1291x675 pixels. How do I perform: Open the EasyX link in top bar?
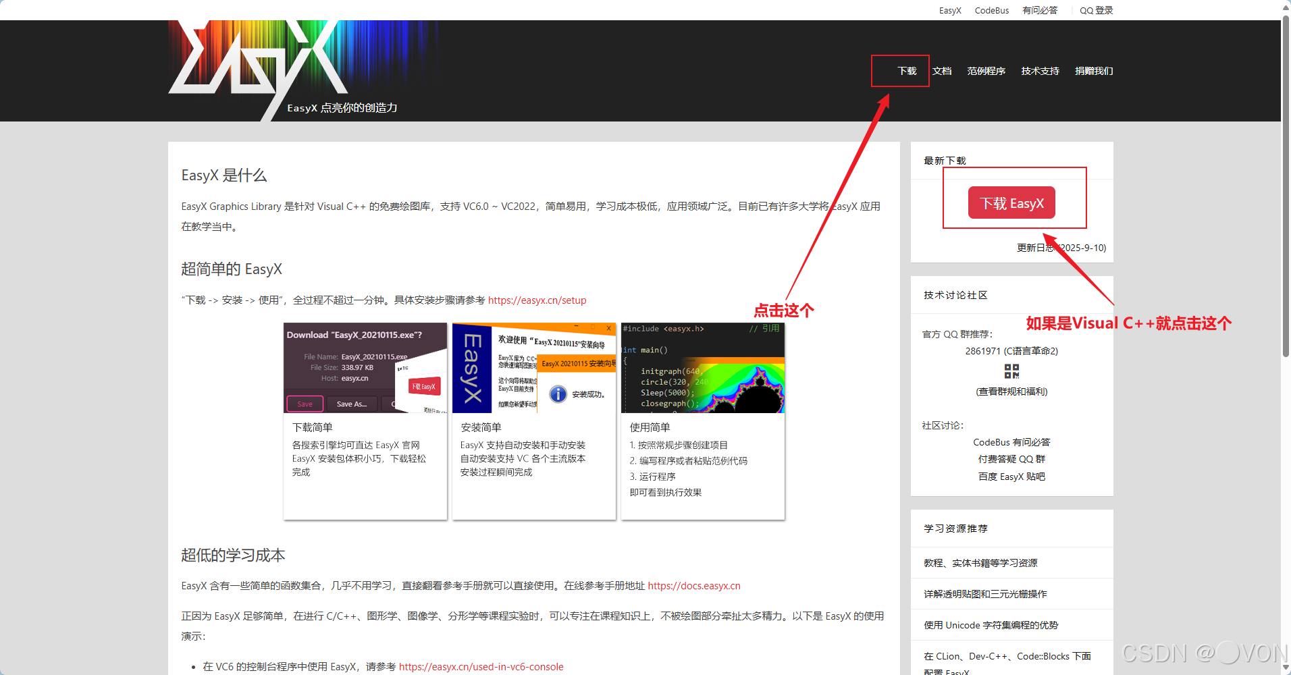coord(950,10)
